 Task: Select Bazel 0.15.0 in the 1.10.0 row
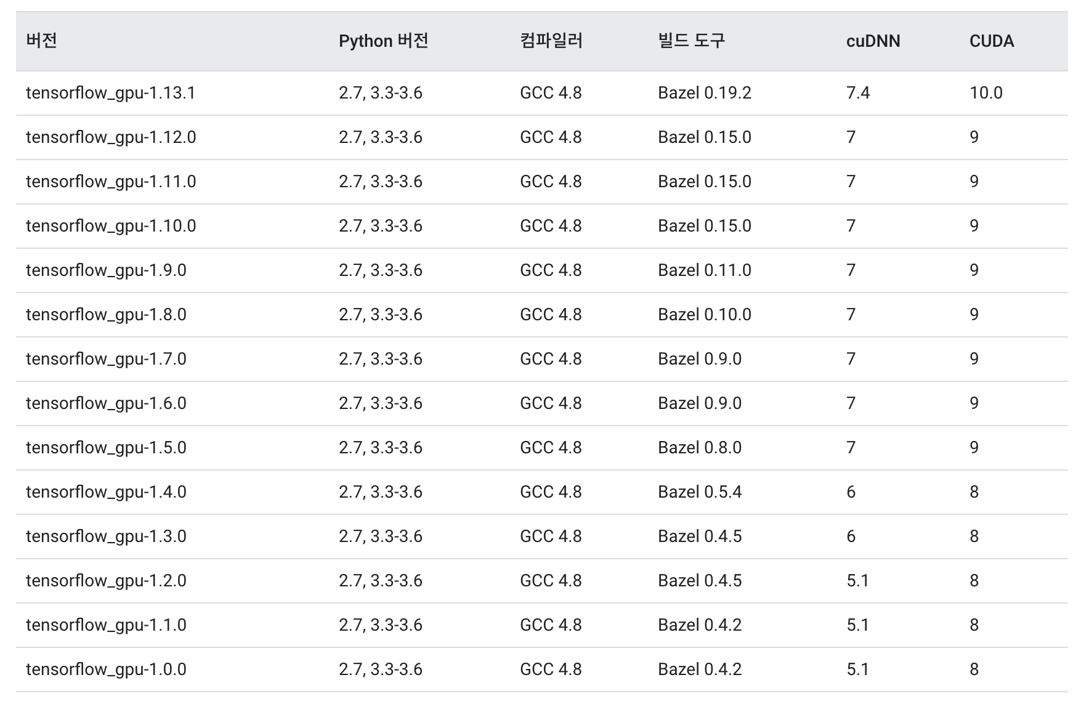705,226
